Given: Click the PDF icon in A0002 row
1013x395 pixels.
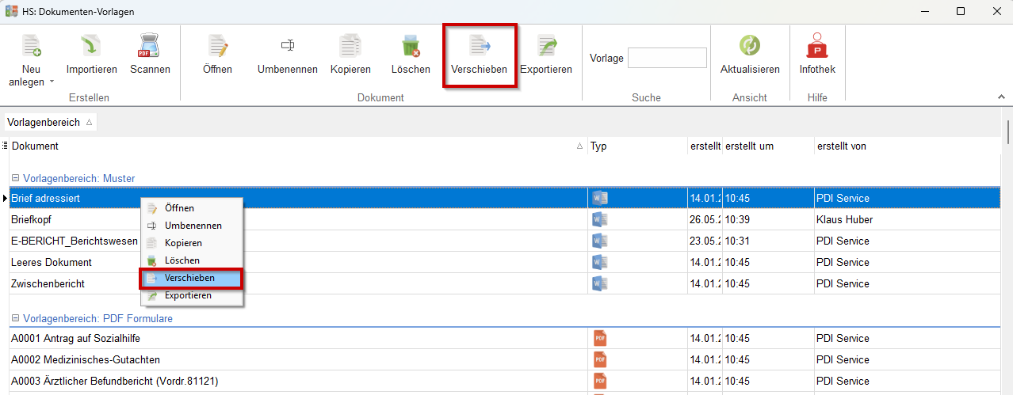Looking at the screenshot, I should coord(600,359).
